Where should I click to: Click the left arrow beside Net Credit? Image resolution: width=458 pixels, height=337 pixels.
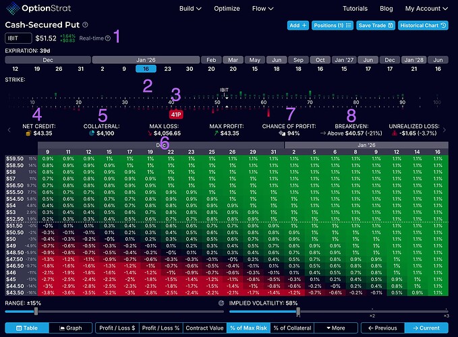[x=9, y=129]
